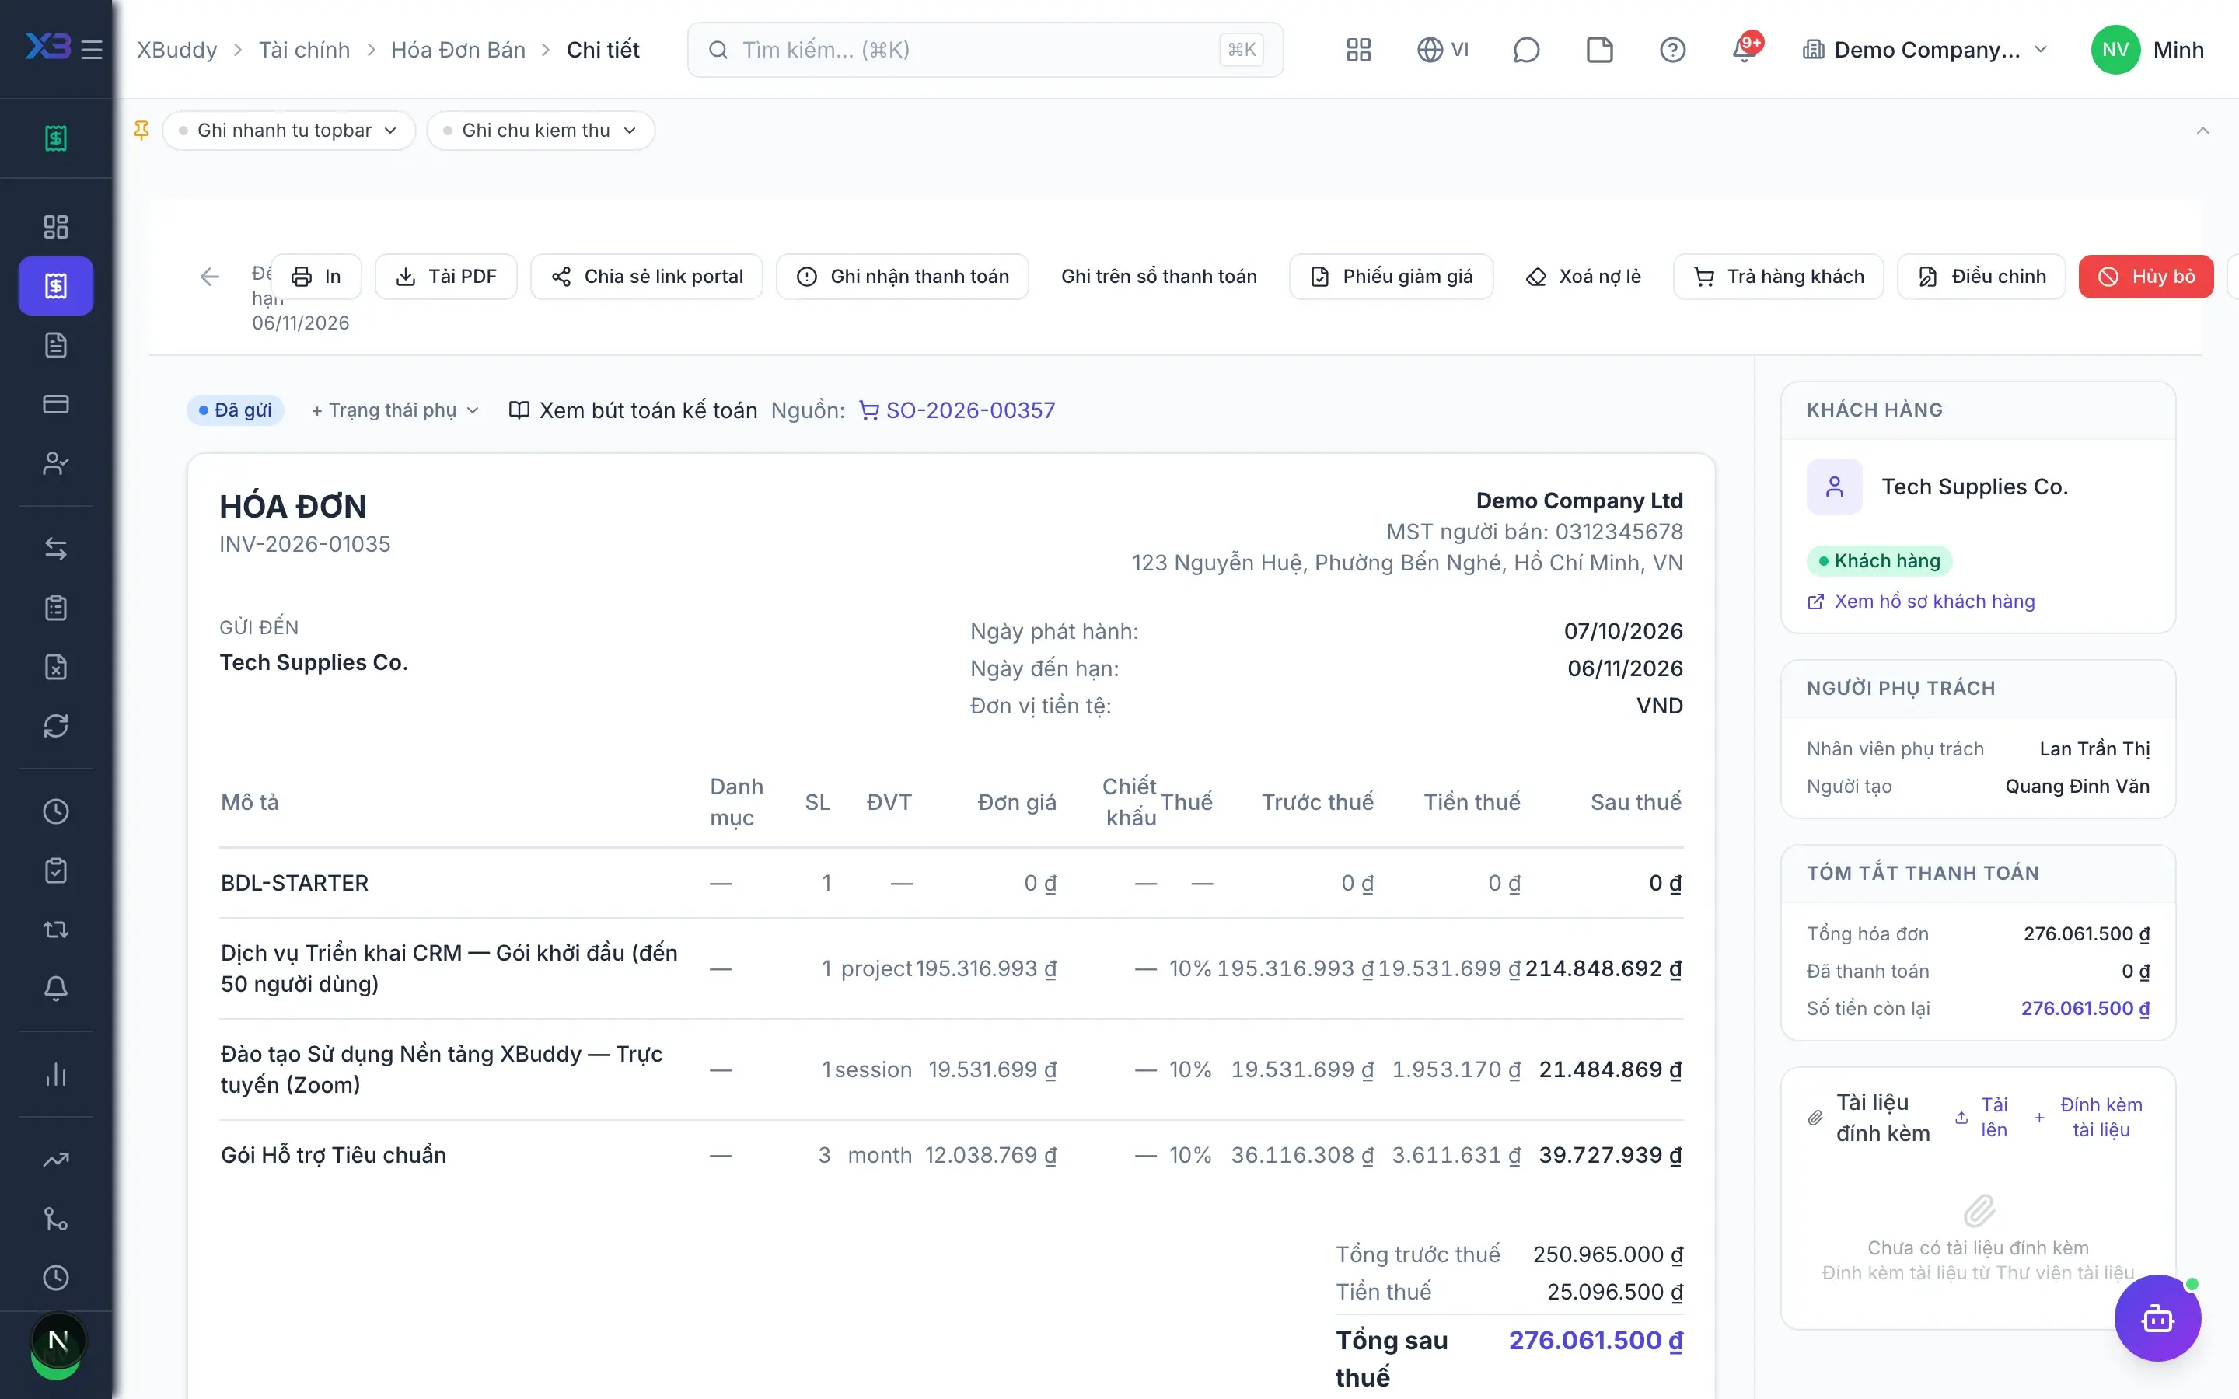This screenshot has width=2239, height=1399.
Task: Go to the Tài chính breadcrumb
Action: pos(303,49)
